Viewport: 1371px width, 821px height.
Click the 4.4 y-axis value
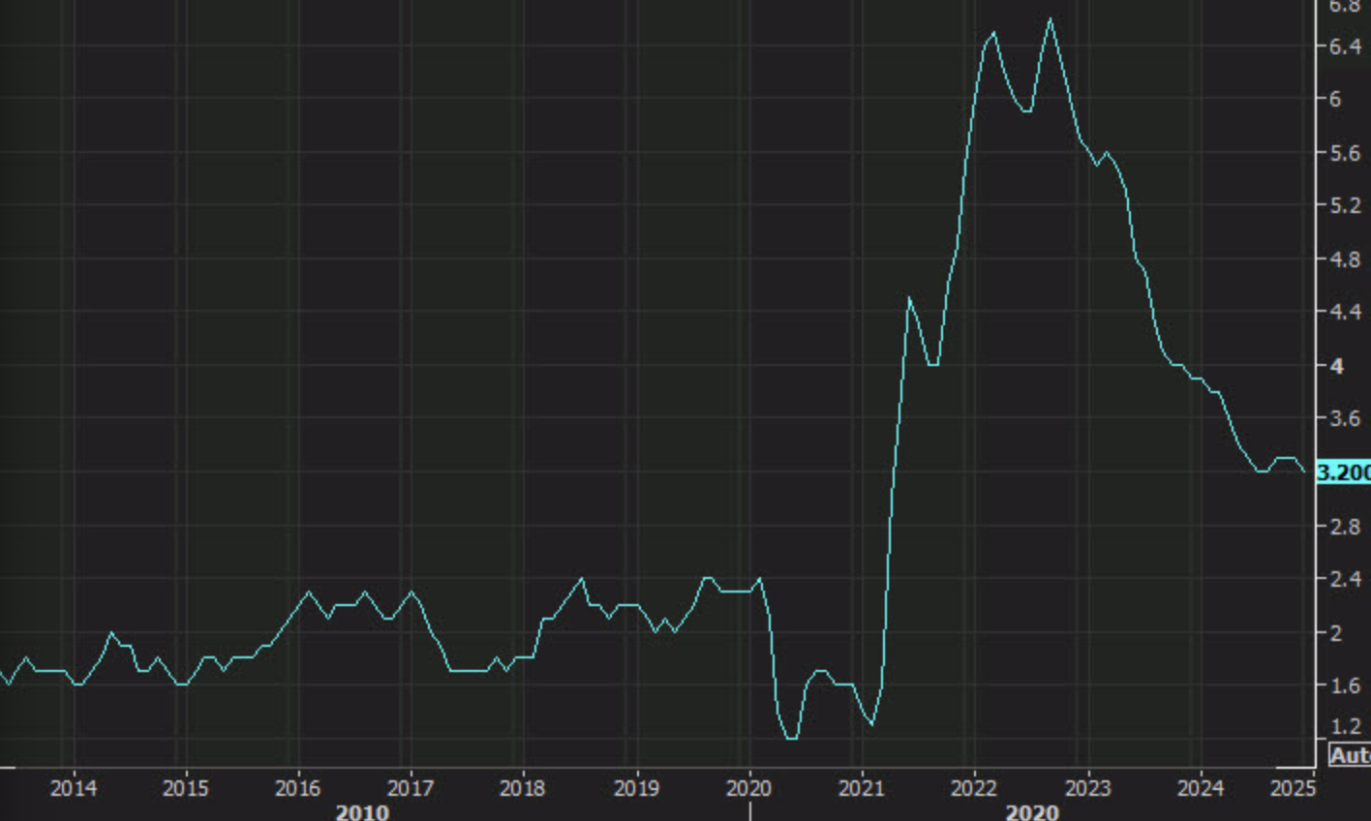point(1345,312)
